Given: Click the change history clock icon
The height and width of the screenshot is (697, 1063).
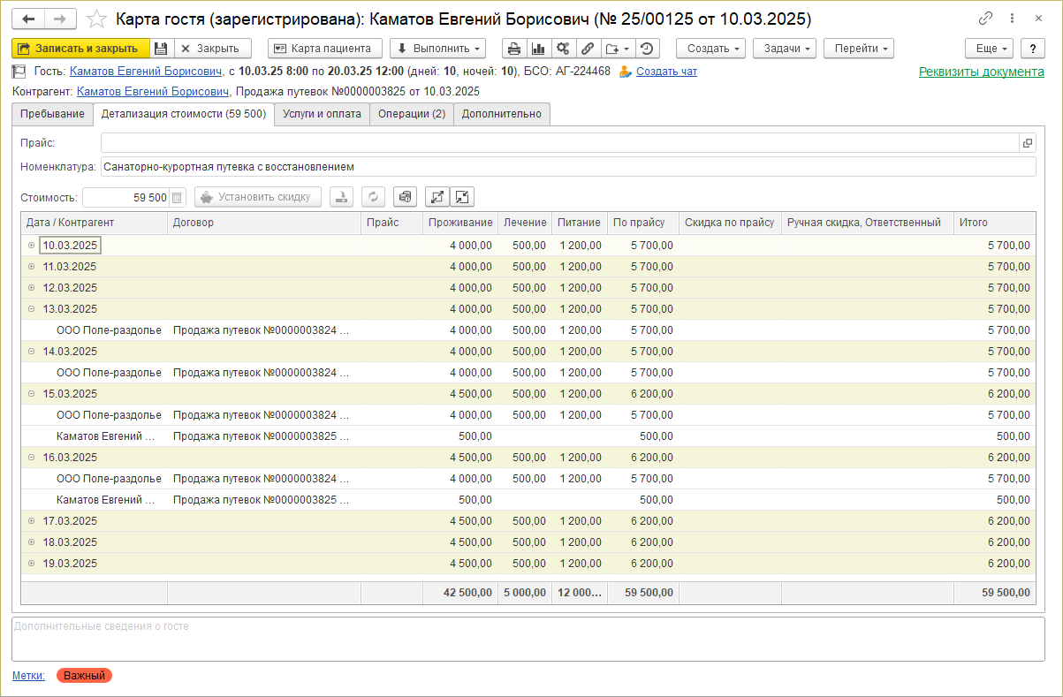Looking at the screenshot, I should (x=648, y=49).
